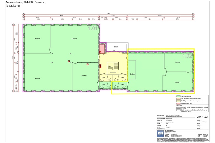Click the 1.02 unit number label
The width and height of the screenshot is (215, 143).
point(187,56)
